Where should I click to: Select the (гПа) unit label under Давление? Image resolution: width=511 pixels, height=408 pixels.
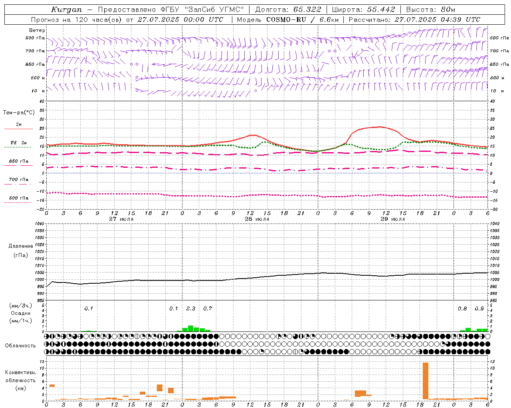point(21,255)
